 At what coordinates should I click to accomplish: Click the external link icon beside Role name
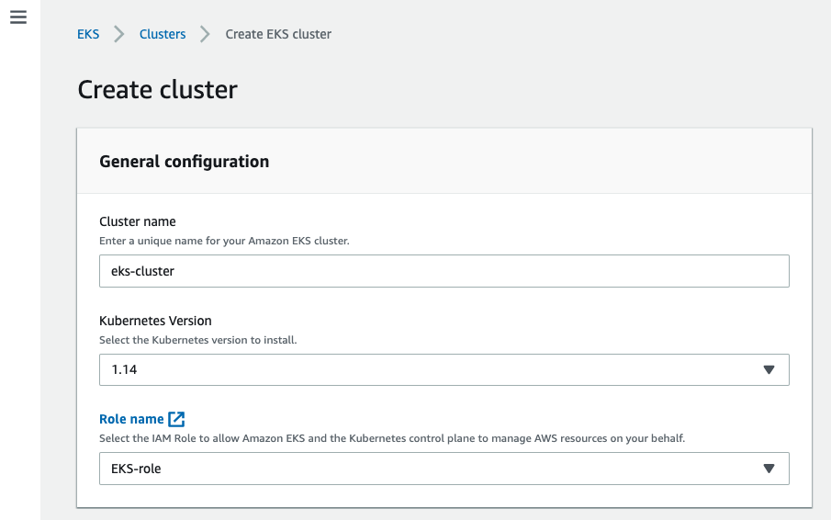[177, 419]
